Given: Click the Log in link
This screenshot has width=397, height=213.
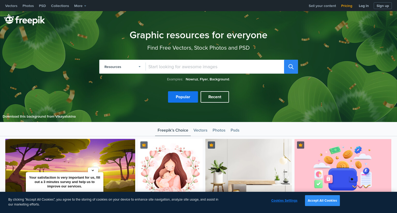Looking at the screenshot, I should click(x=364, y=6).
